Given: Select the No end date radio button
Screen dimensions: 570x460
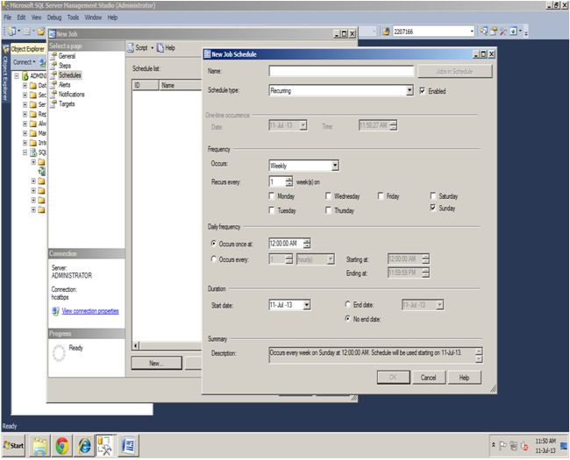Looking at the screenshot, I should coord(347,319).
